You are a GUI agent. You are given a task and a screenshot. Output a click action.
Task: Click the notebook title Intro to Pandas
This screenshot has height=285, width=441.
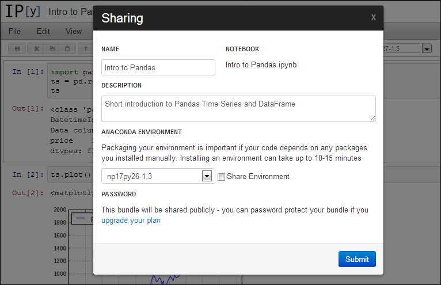71,12
